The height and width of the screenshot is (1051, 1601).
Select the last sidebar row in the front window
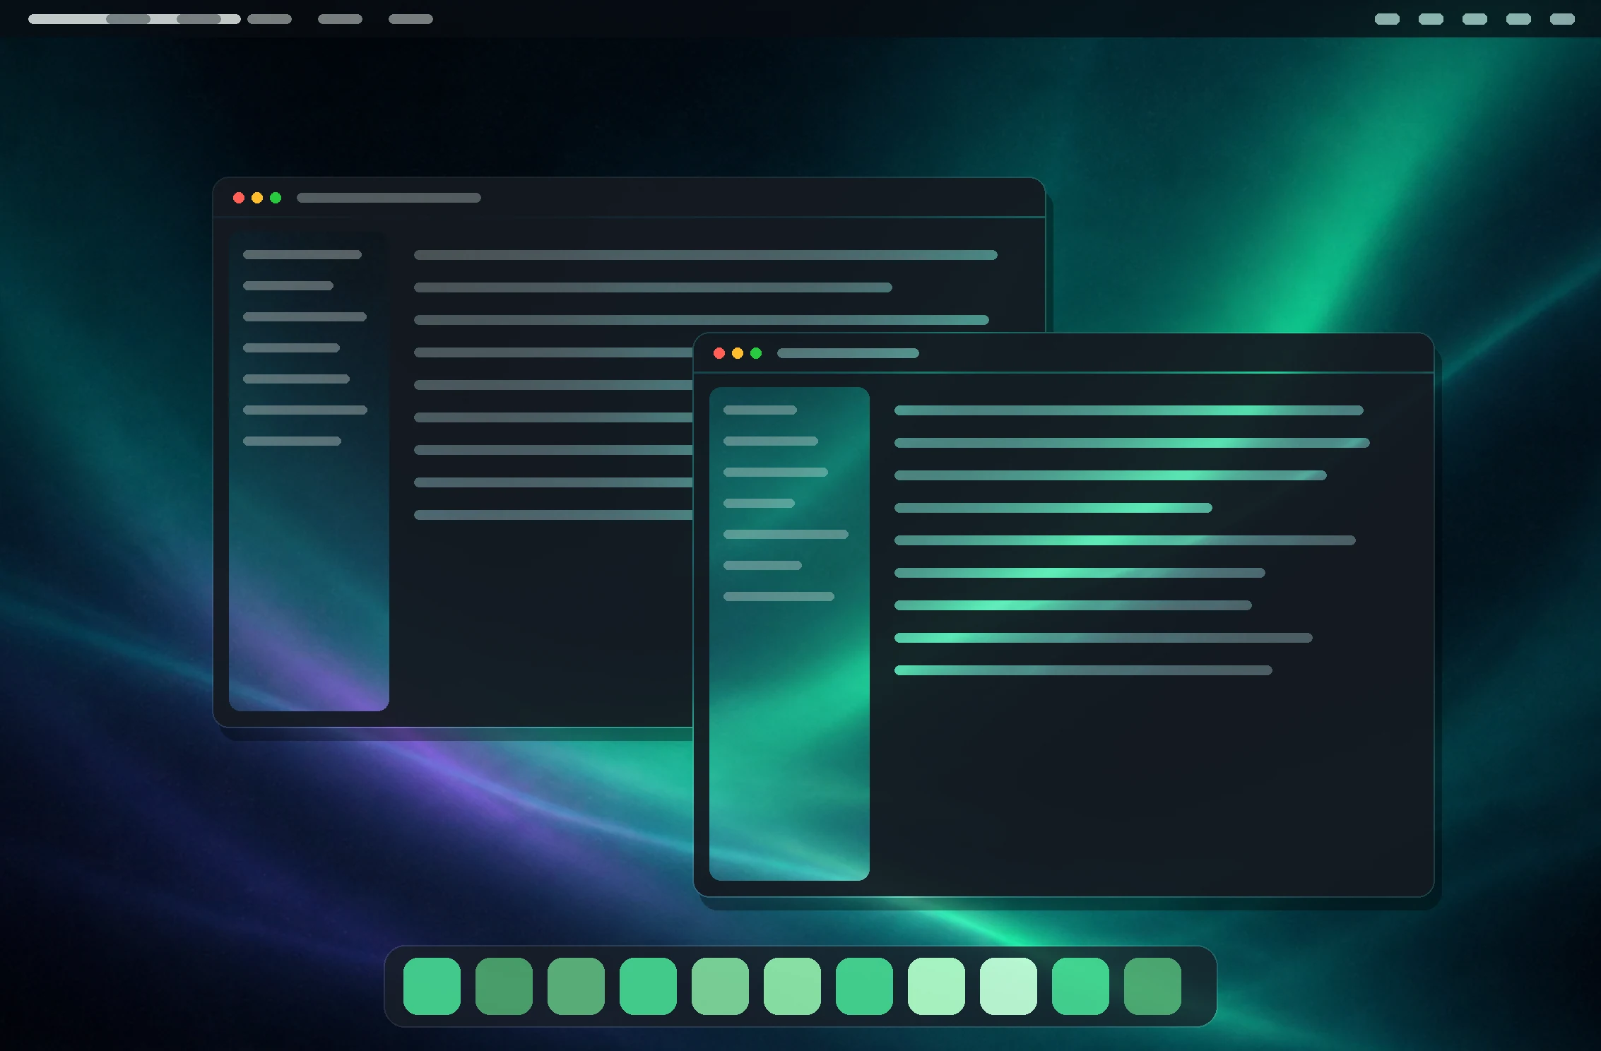click(x=779, y=597)
